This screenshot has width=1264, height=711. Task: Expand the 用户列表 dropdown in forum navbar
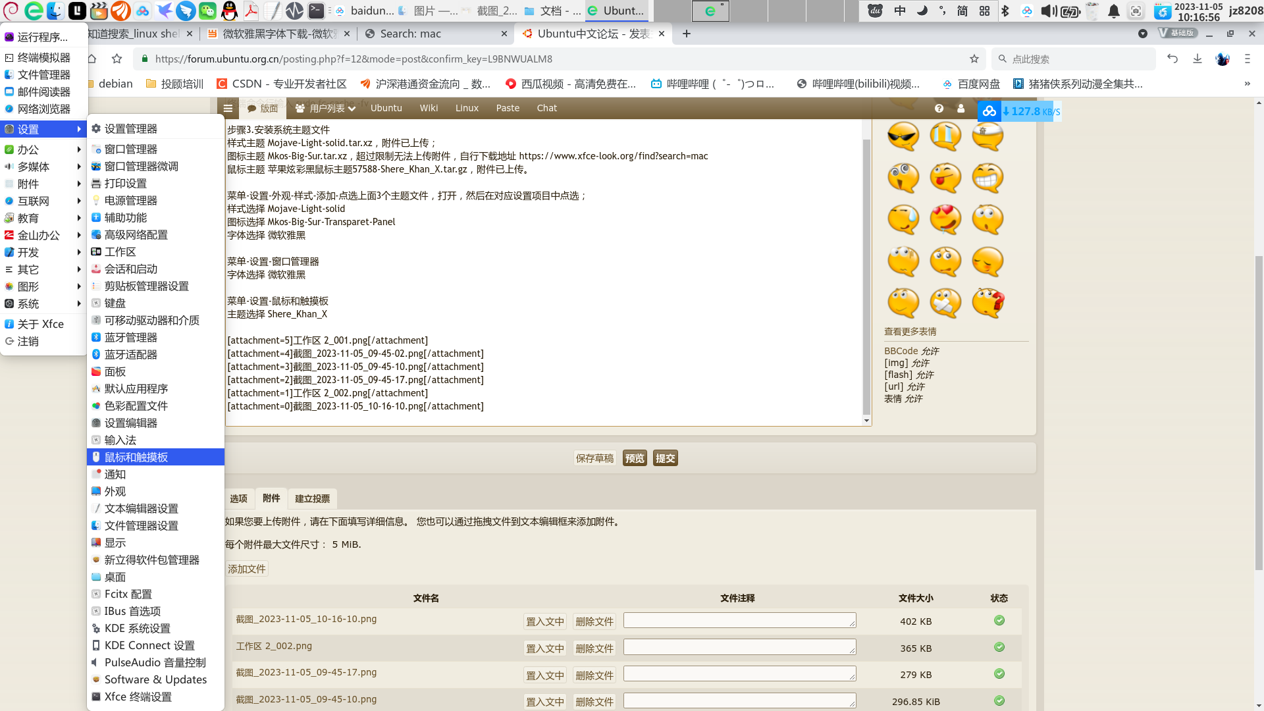pyautogui.click(x=326, y=108)
